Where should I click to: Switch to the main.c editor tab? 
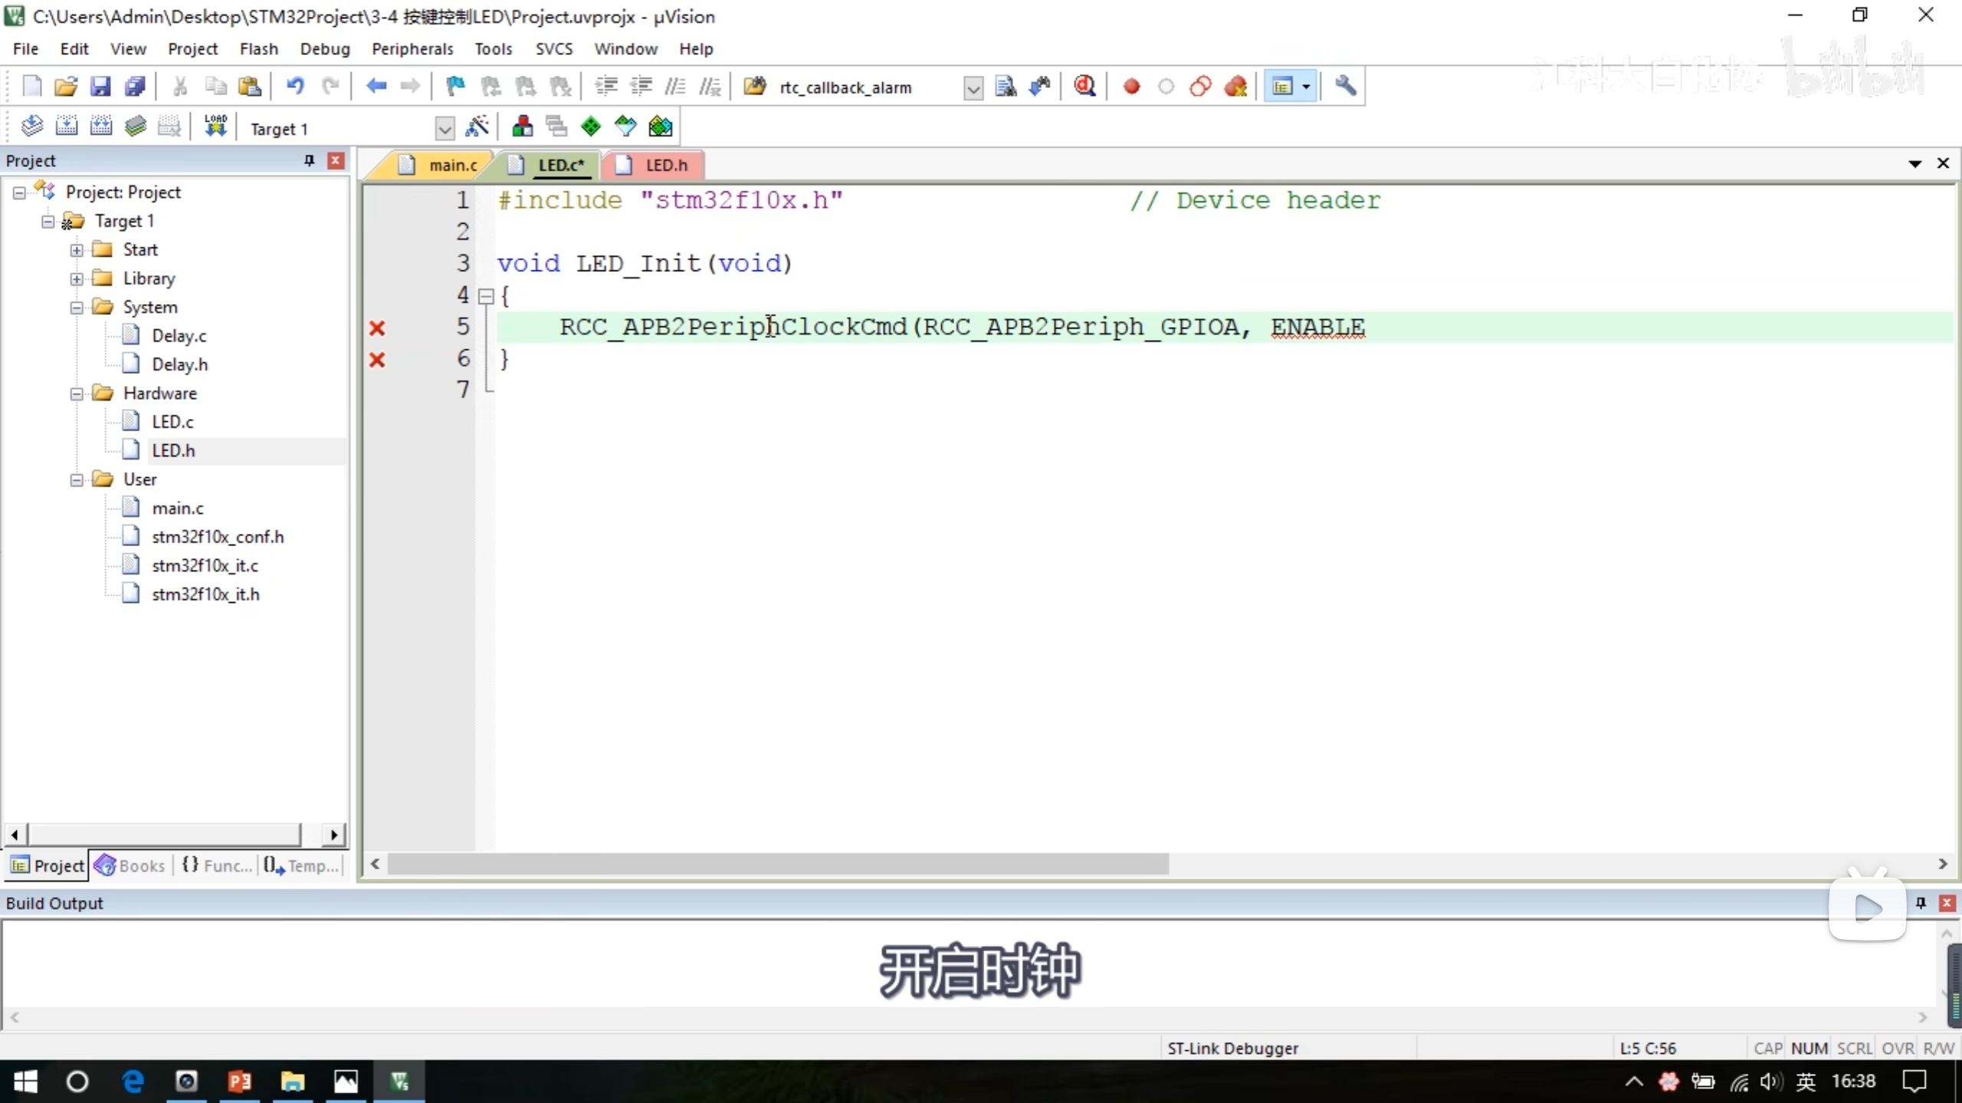452,165
